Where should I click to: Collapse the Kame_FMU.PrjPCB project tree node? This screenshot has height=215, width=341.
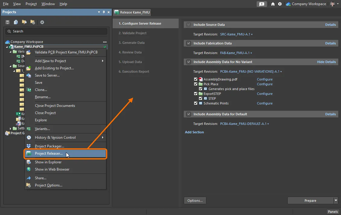(7, 47)
